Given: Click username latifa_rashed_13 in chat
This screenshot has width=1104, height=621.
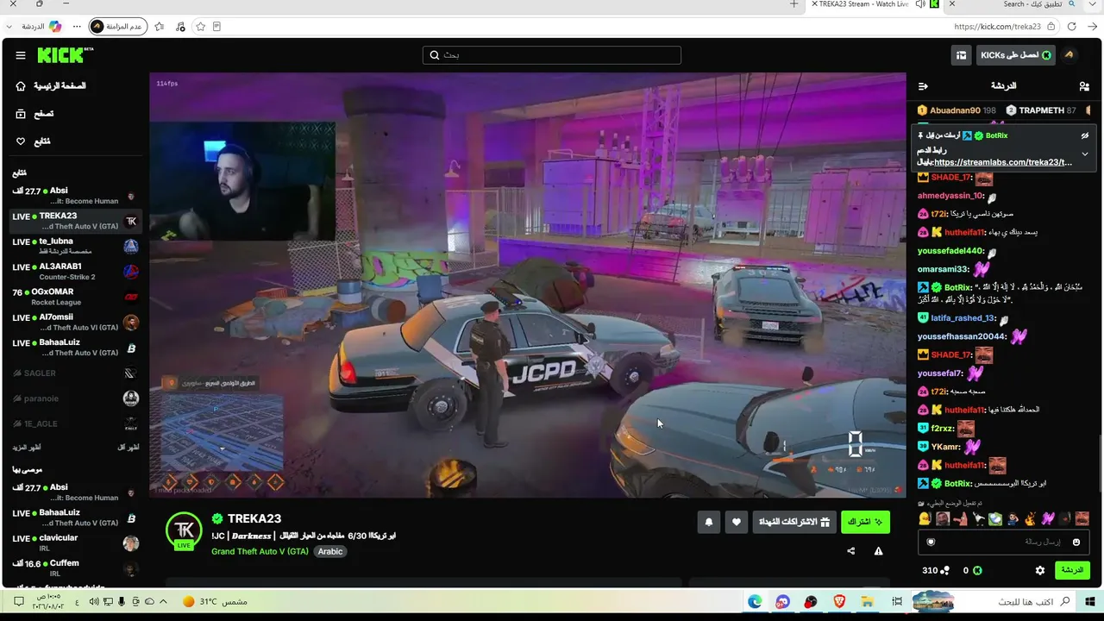Looking at the screenshot, I should pyautogui.click(x=963, y=318).
